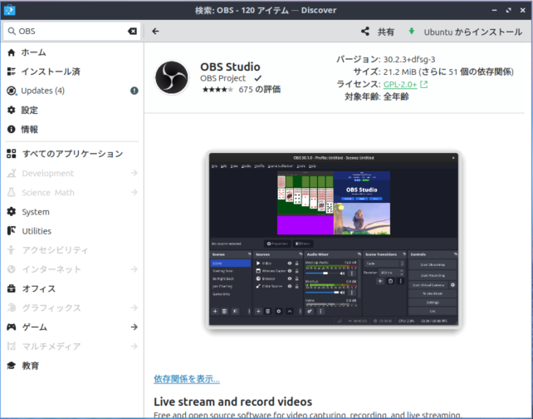Click the search magnifier icon

tap(12, 32)
